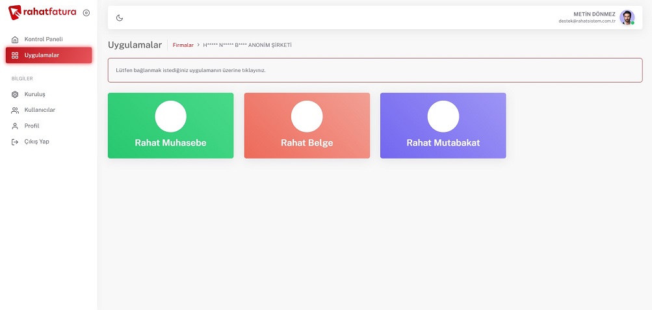This screenshot has width=652, height=310.
Task: Click the Çıkış Yap text label
Action: pos(37,142)
